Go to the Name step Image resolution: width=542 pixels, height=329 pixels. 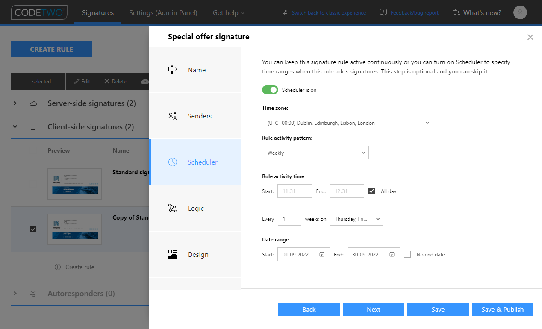tap(195, 70)
